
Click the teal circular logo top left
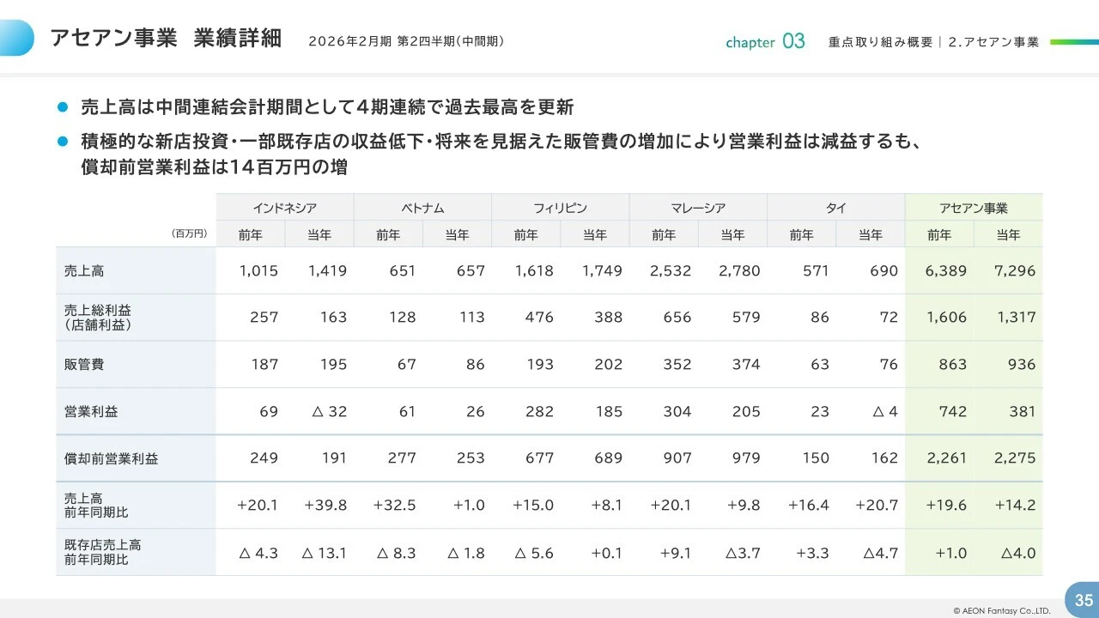pyautogui.click(x=15, y=36)
